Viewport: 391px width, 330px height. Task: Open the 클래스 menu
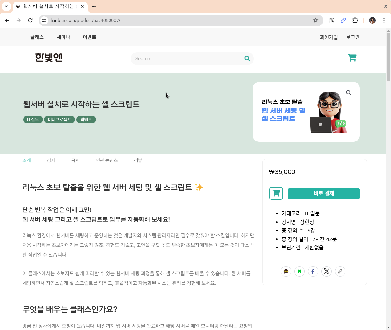click(37, 37)
